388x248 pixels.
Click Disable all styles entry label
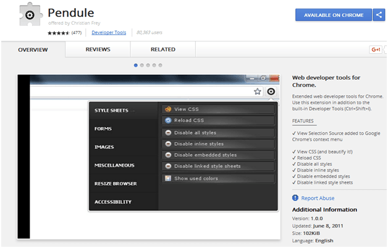pyautogui.click(x=195, y=132)
